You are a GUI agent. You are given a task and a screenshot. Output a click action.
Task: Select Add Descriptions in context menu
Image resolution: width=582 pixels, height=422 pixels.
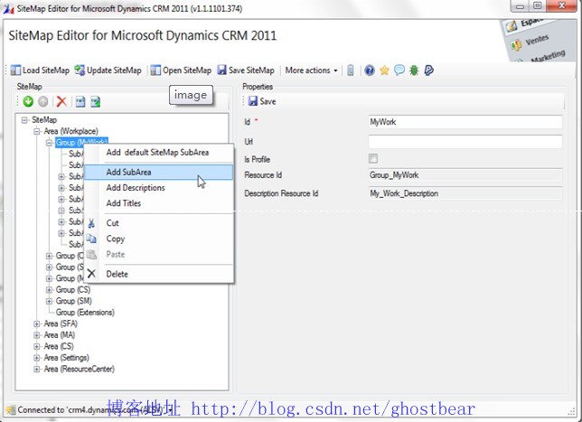(x=159, y=188)
